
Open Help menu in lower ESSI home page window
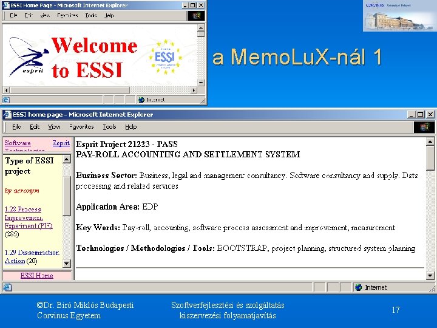click(130, 127)
